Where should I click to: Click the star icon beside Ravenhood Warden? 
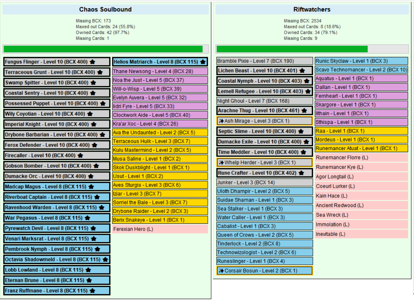coord(101,207)
